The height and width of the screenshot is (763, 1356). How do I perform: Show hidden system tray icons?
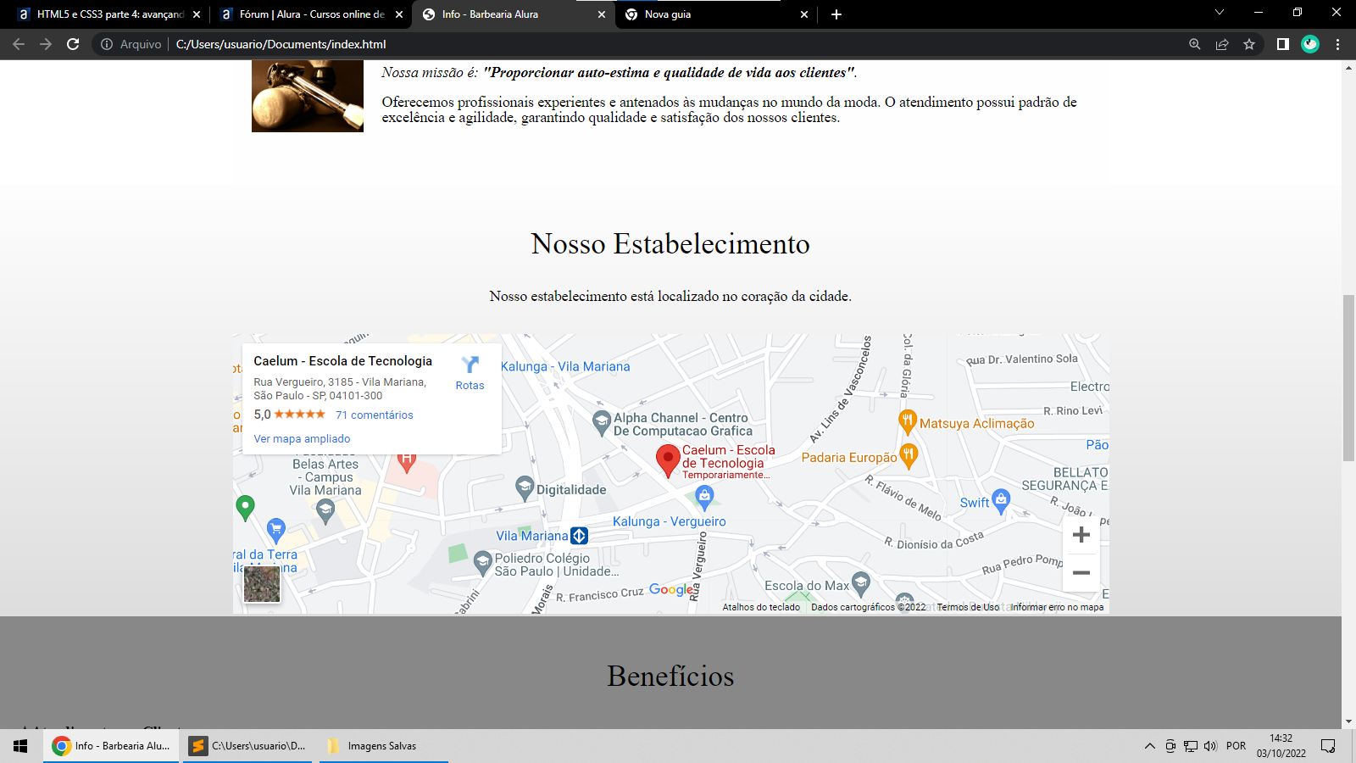tap(1150, 746)
